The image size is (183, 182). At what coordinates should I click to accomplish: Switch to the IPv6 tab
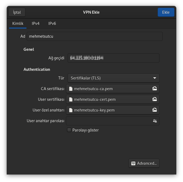pyautogui.click(x=52, y=24)
